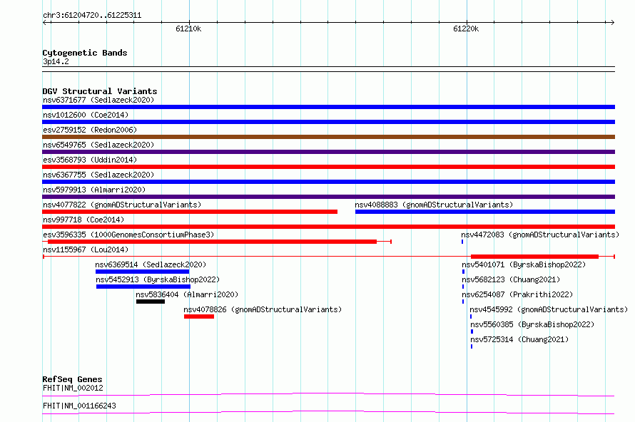This screenshot has width=635, height=422.
Task: Open esv3596335 1000Genomes variant label
Action: [128, 235]
